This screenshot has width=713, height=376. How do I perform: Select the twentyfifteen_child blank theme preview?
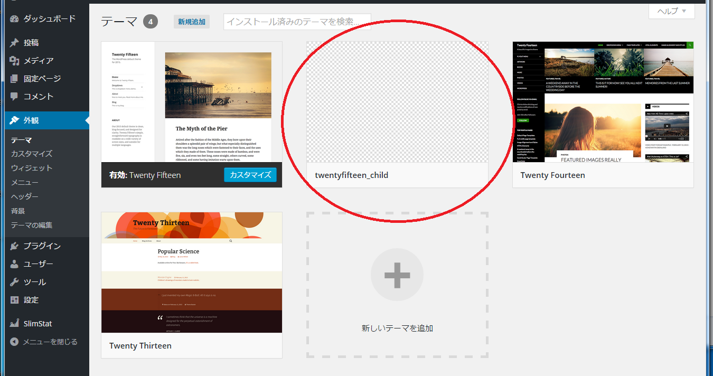pyautogui.click(x=397, y=102)
